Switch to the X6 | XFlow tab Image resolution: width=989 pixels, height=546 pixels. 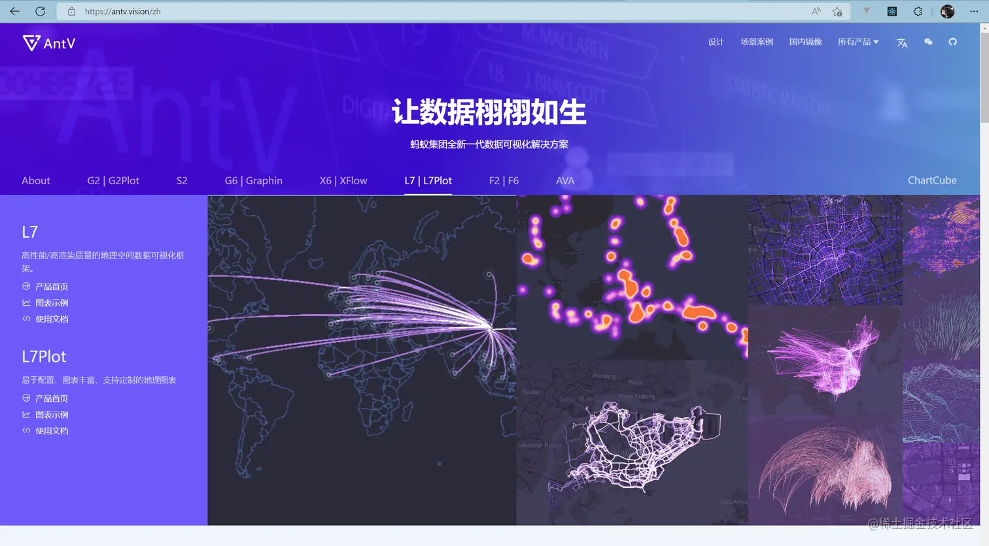coord(343,181)
